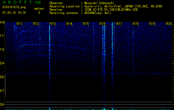The width and height of the screenshot is (174, 110).
Task: Click the kHz axis unit label
Action: 3,22
